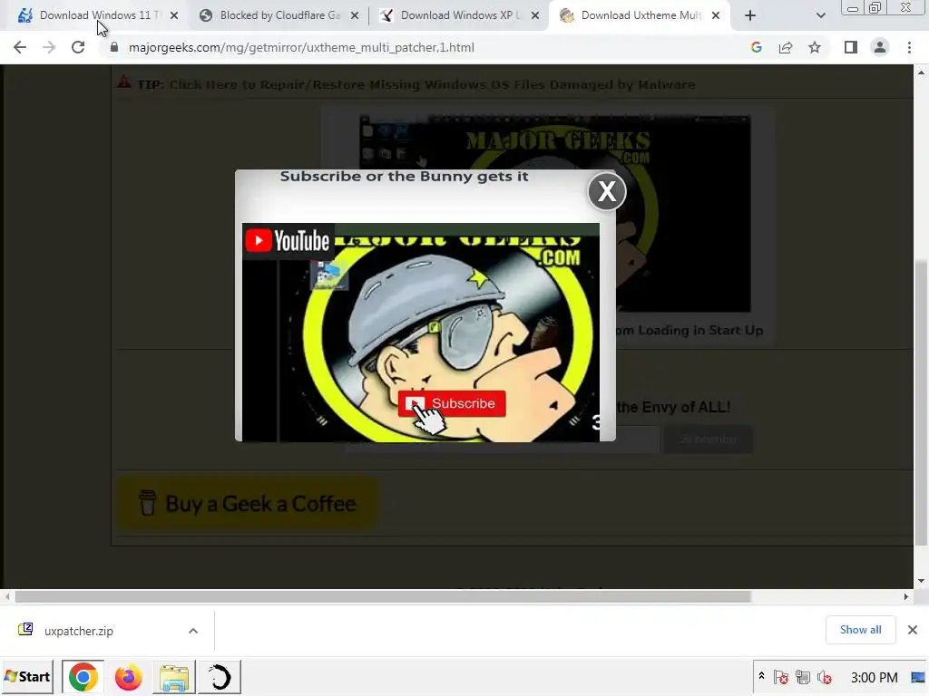Click vertical scrollbar up arrow
929x696 pixels.
(922, 72)
